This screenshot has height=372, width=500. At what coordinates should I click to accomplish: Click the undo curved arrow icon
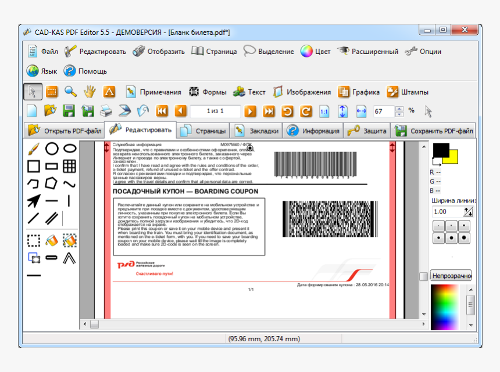pos(143,111)
